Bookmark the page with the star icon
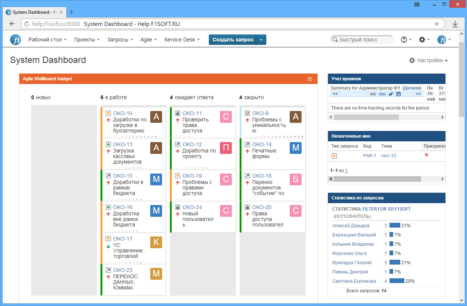The width and height of the screenshot is (467, 306). click(x=437, y=24)
